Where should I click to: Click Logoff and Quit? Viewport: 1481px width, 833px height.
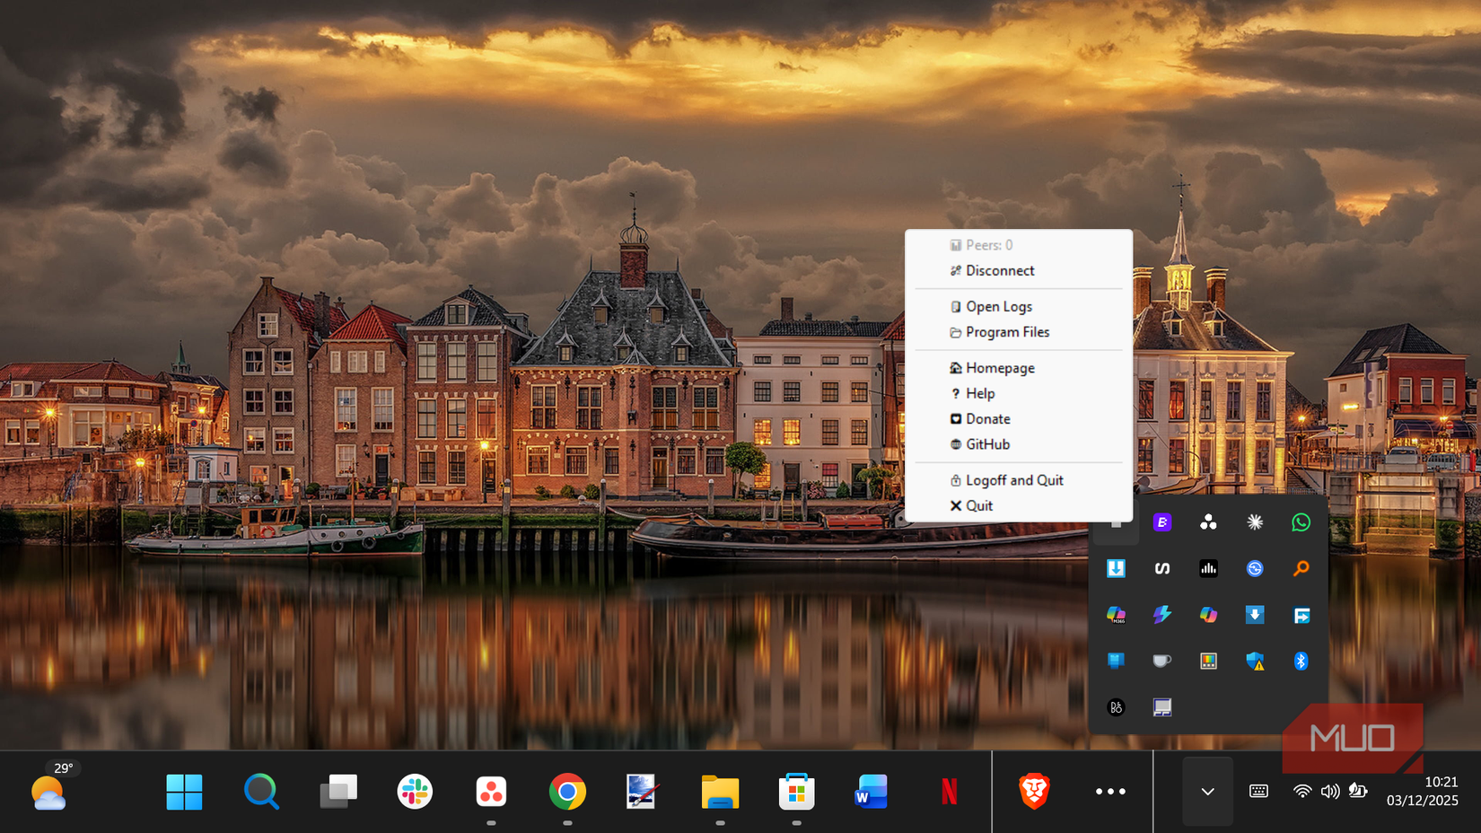coord(1014,480)
